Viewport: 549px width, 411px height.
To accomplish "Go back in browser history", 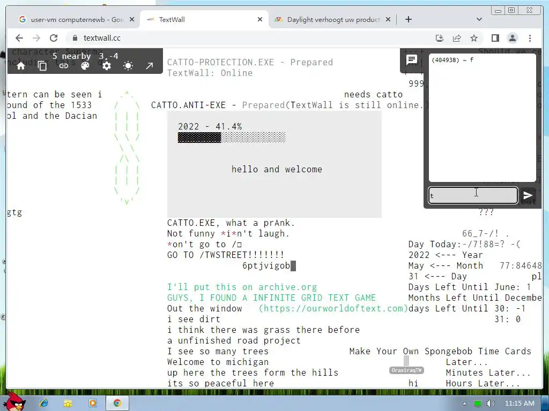I will [19, 38].
